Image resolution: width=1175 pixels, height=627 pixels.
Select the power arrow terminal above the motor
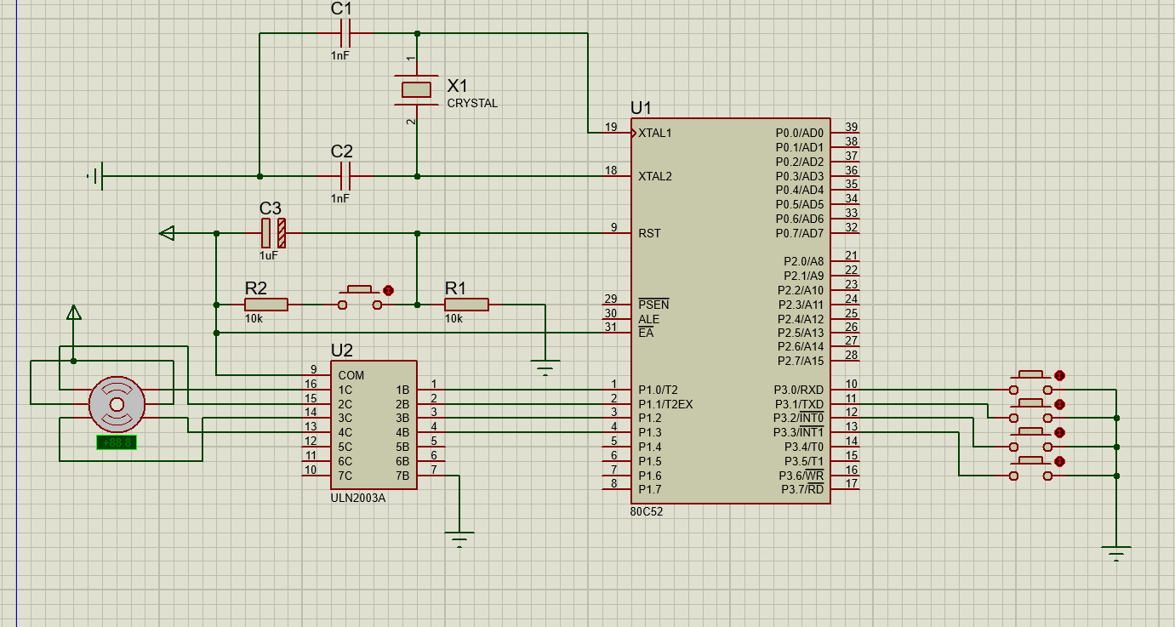click(74, 312)
